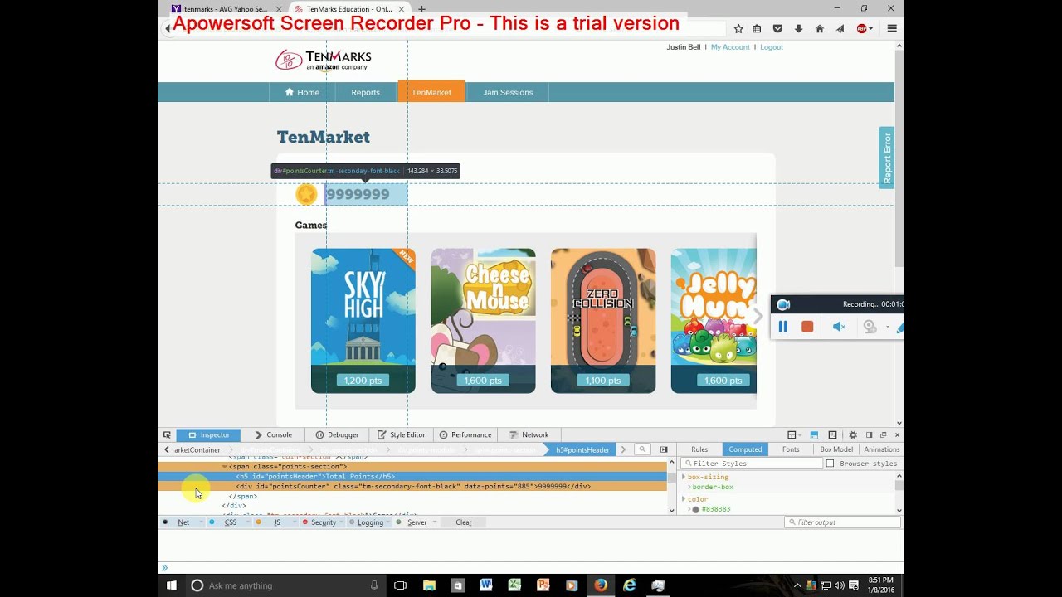Click the Filter Styles input field
Viewport: 1062px width, 597px height.
point(753,464)
